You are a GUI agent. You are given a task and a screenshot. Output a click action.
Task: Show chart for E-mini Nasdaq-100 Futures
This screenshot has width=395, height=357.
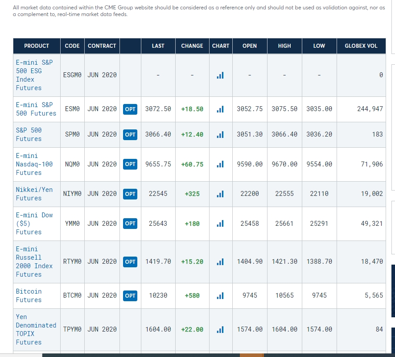(x=220, y=164)
